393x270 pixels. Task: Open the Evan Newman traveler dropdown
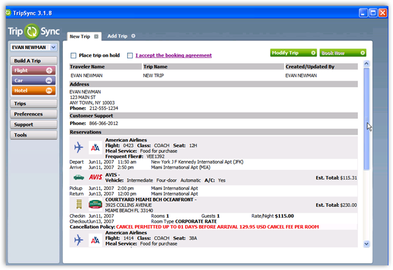tap(53, 47)
